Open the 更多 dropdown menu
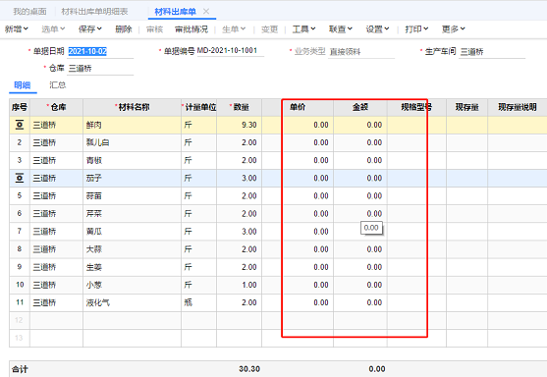This screenshot has height=377, width=547. coord(454,29)
